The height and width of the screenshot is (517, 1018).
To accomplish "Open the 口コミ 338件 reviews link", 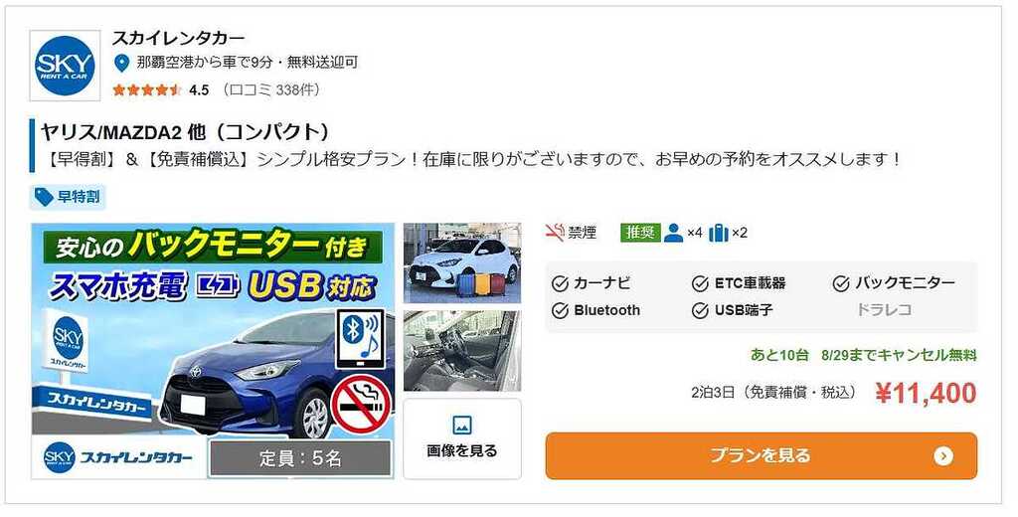I will [271, 90].
